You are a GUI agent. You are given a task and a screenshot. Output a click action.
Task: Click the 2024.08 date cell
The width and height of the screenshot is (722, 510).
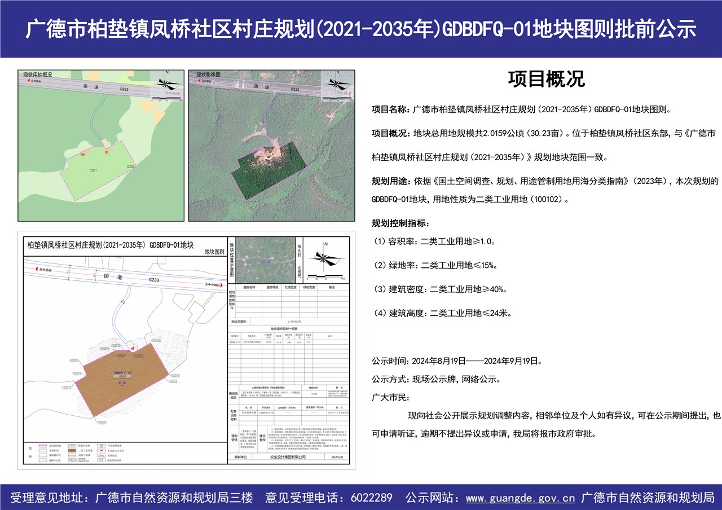(337, 457)
